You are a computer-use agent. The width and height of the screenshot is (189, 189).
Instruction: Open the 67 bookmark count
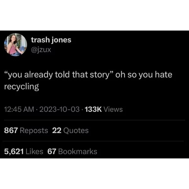[52, 152]
